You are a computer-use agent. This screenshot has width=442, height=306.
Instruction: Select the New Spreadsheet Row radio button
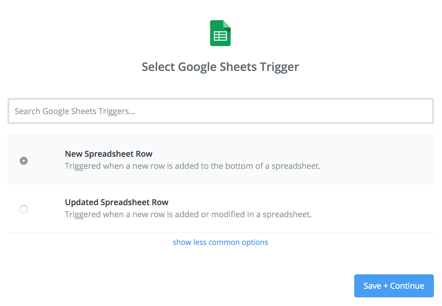[x=24, y=160]
